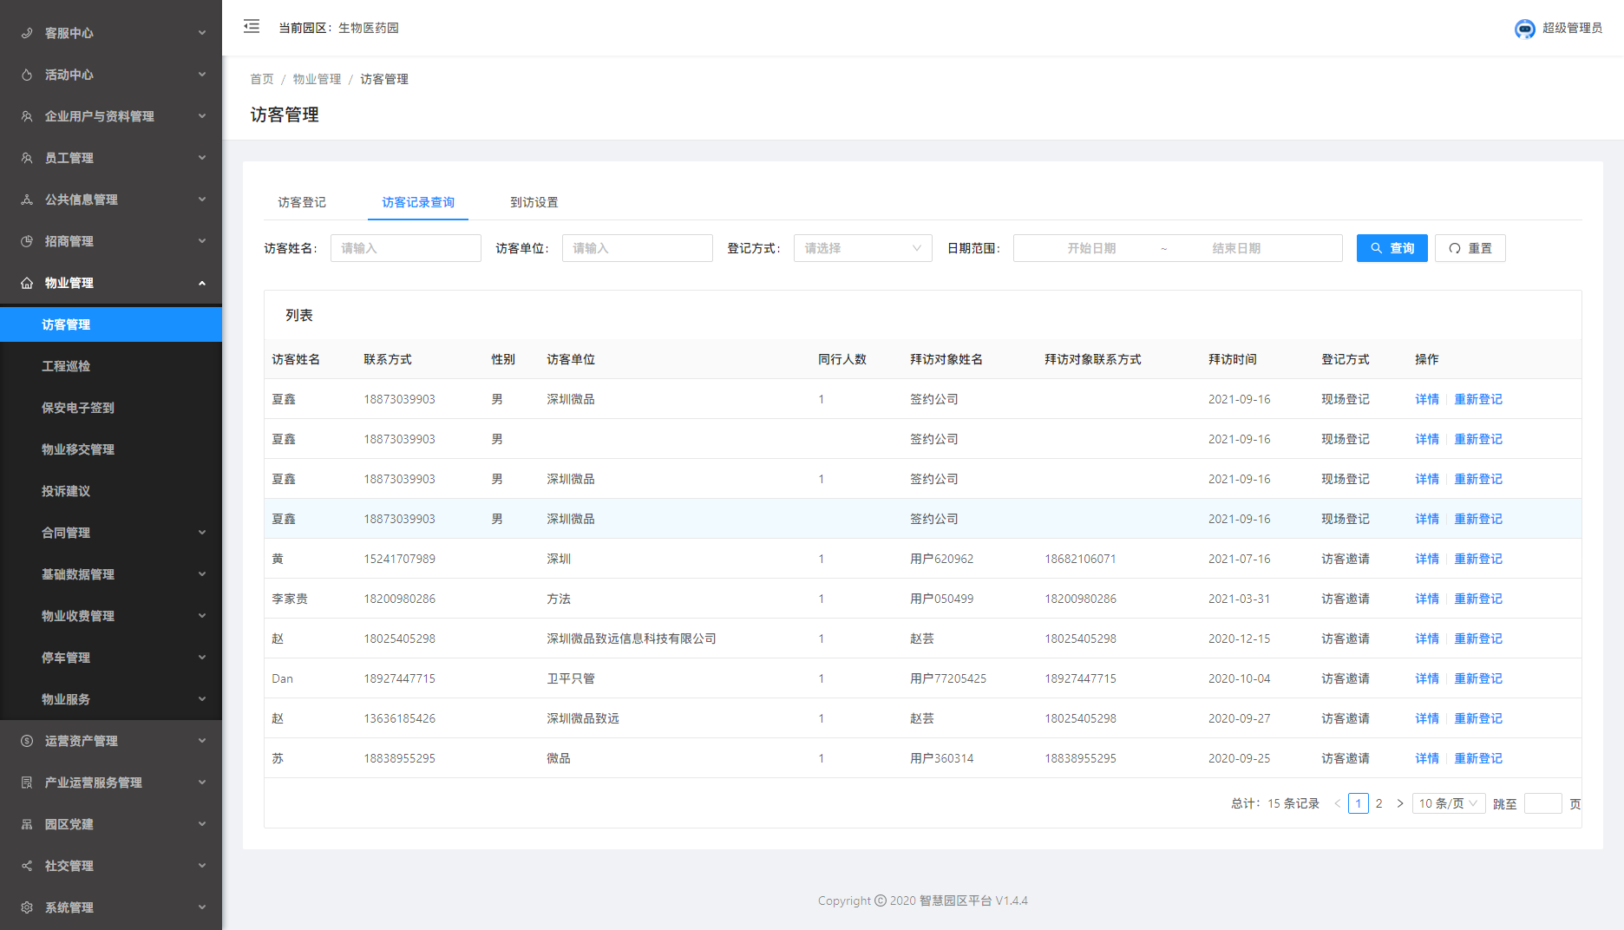Open the 登记方式 select dropdown
Image resolution: width=1624 pixels, height=930 pixels.
pos(862,248)
